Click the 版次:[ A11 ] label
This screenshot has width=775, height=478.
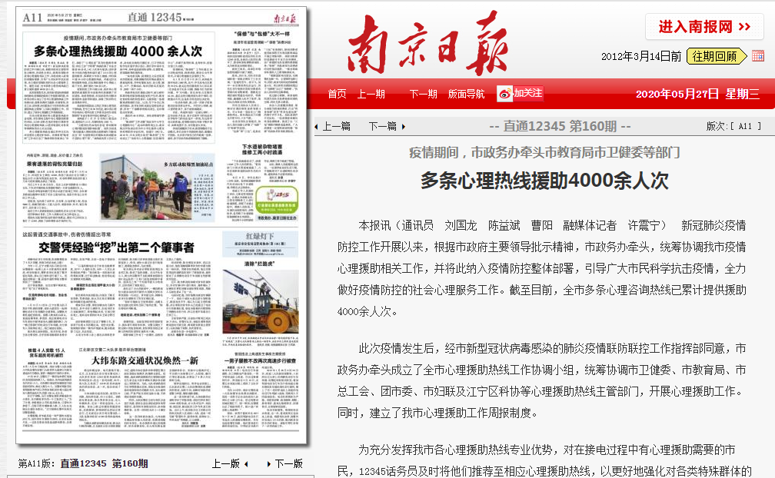tap(733, 126)
